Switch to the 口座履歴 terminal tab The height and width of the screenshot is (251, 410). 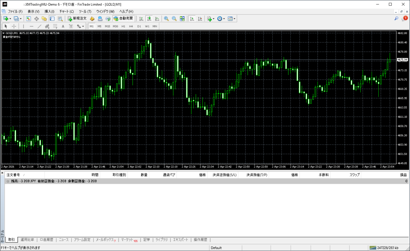click(46, 240)
